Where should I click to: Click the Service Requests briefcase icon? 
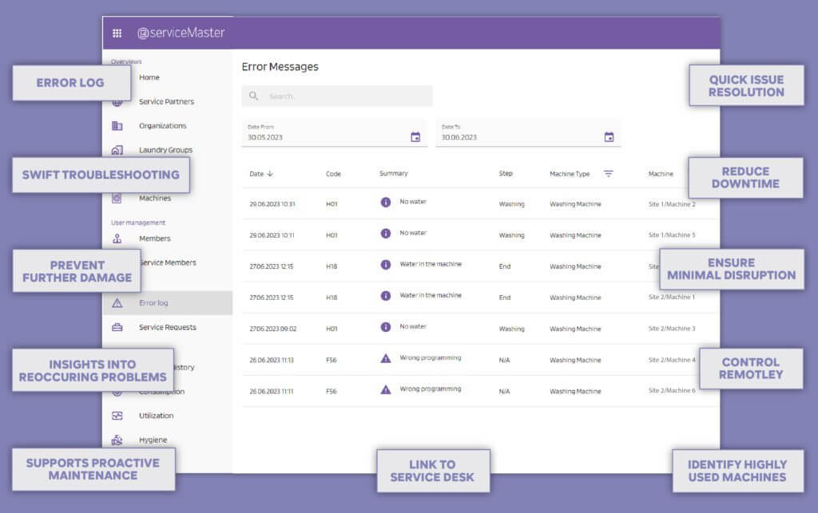pos(117,327)
